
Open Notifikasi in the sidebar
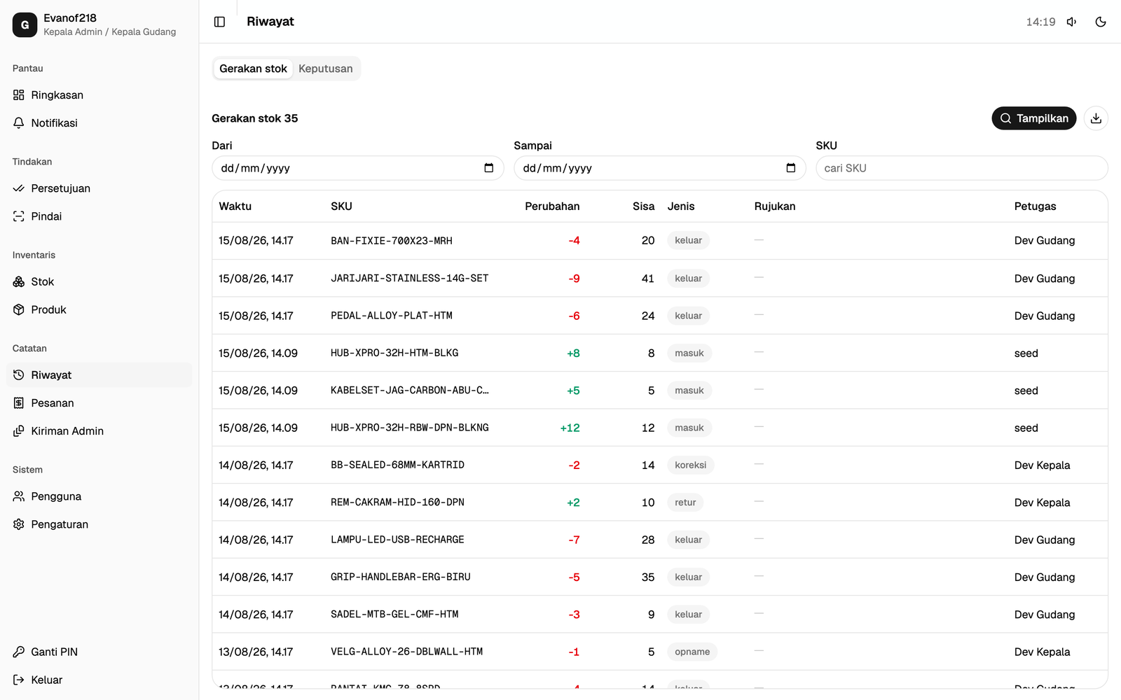[99, 123]
